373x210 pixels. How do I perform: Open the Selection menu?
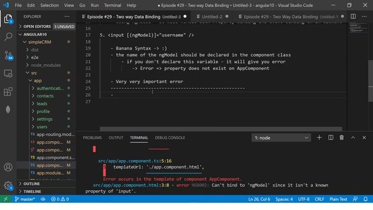coord(49,5)
